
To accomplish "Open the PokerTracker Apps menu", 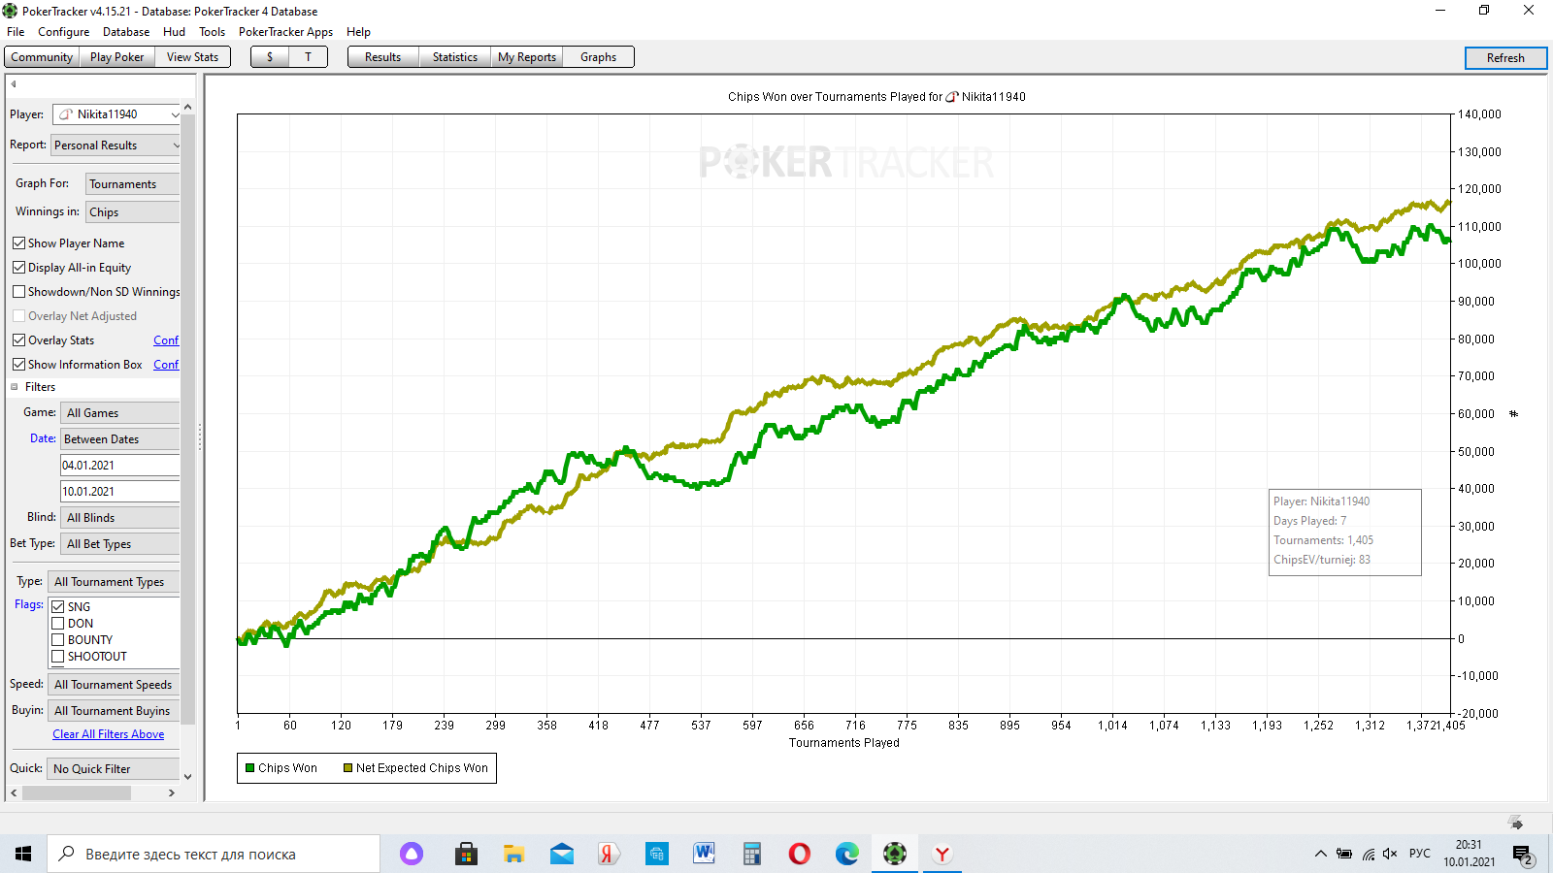I will pos(285,32).
